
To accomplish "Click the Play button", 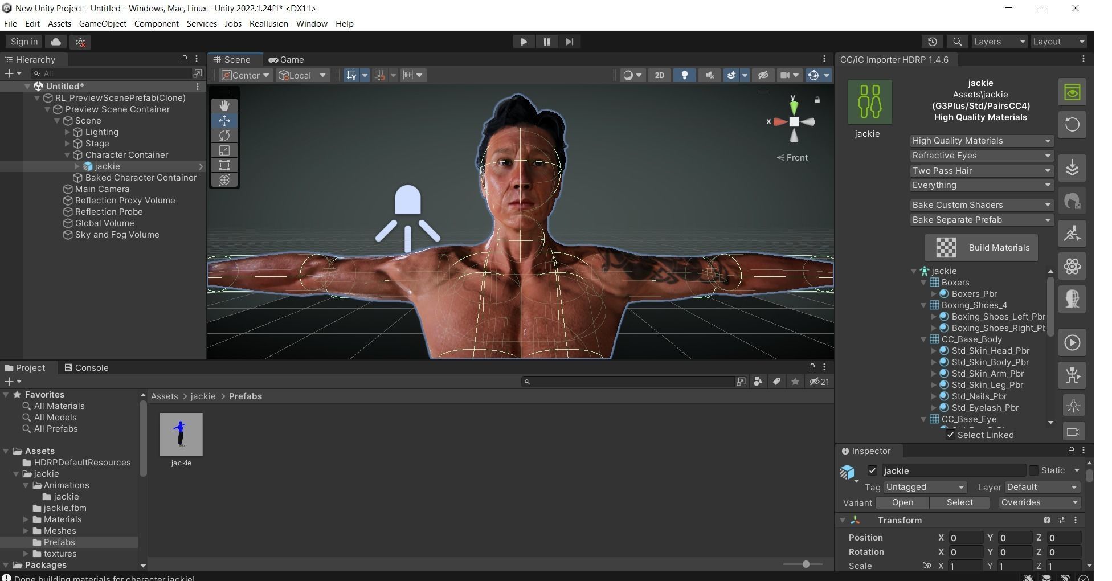I will [524, 42].
